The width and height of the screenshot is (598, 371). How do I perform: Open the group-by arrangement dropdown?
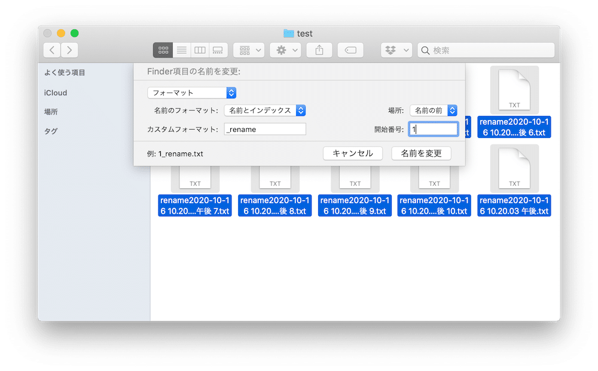pos(249,50)
